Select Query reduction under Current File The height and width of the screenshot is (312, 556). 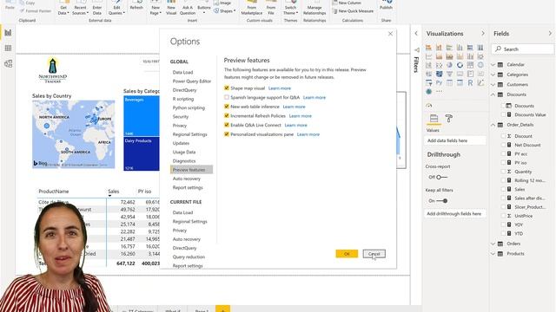[x=189, y=257]
